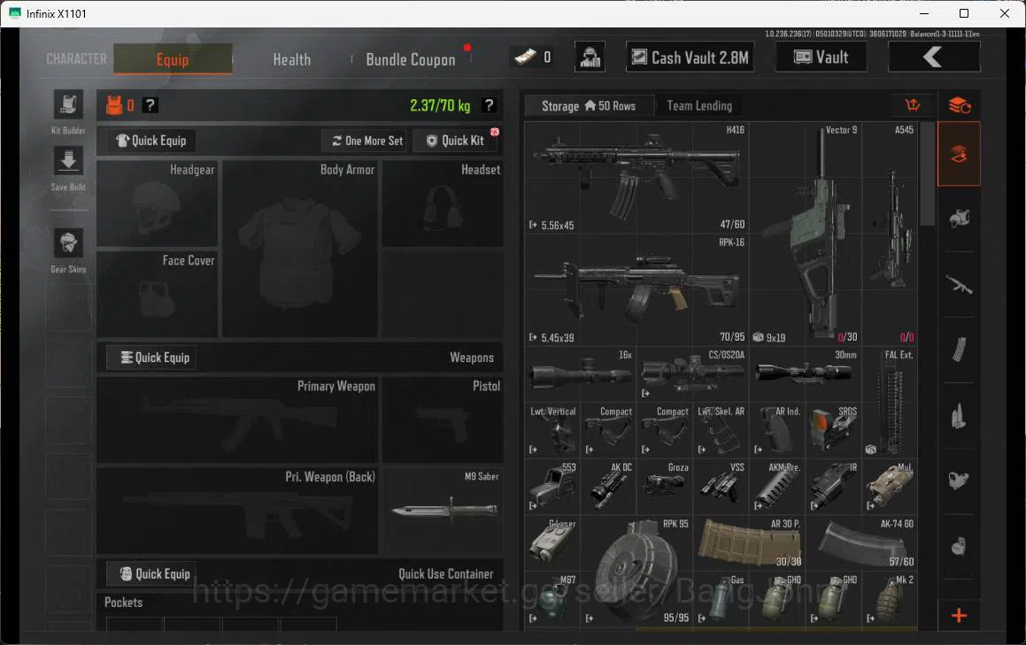Filter storage by grenades
Viewport: 1026px width, 645px height.
[x=960, y=546]
